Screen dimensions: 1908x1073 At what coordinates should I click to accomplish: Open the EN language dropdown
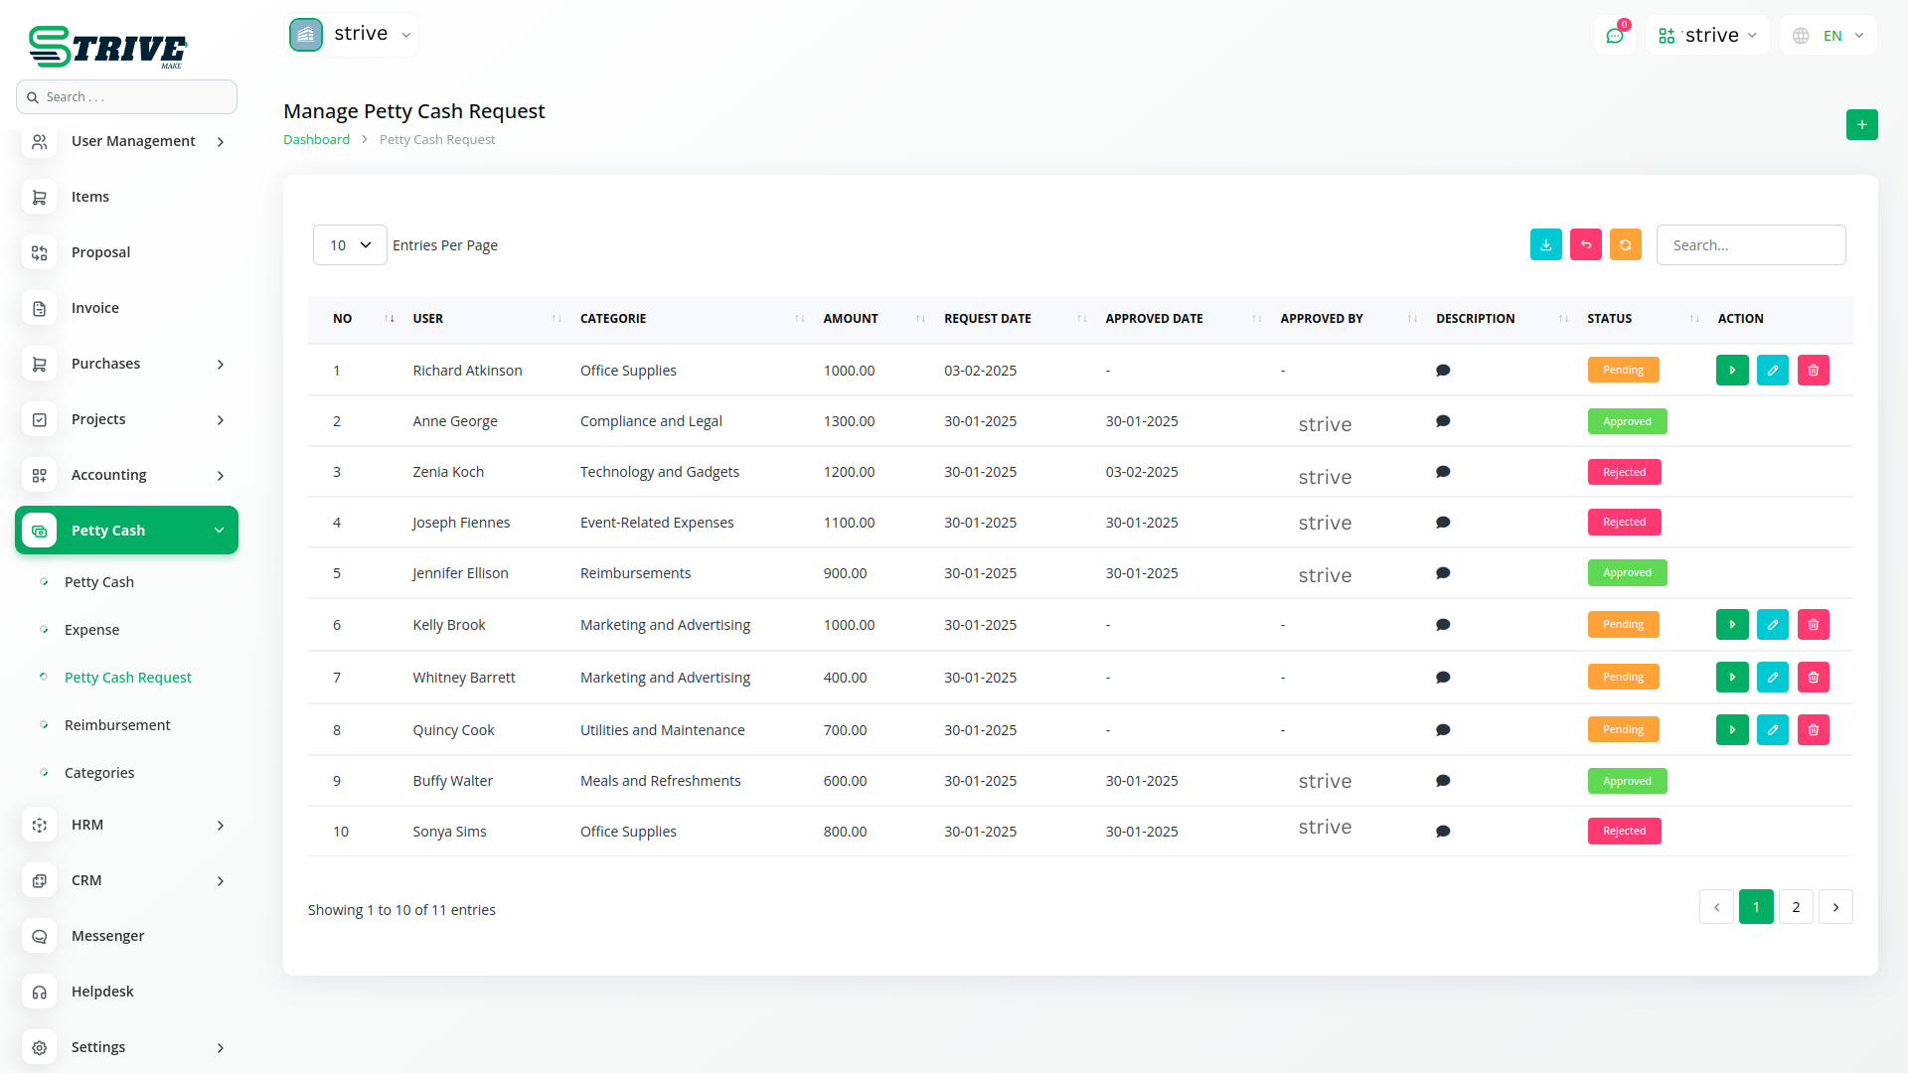point(1829,36)
